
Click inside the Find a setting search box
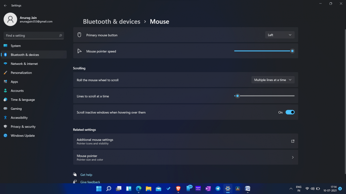[31, 36]
